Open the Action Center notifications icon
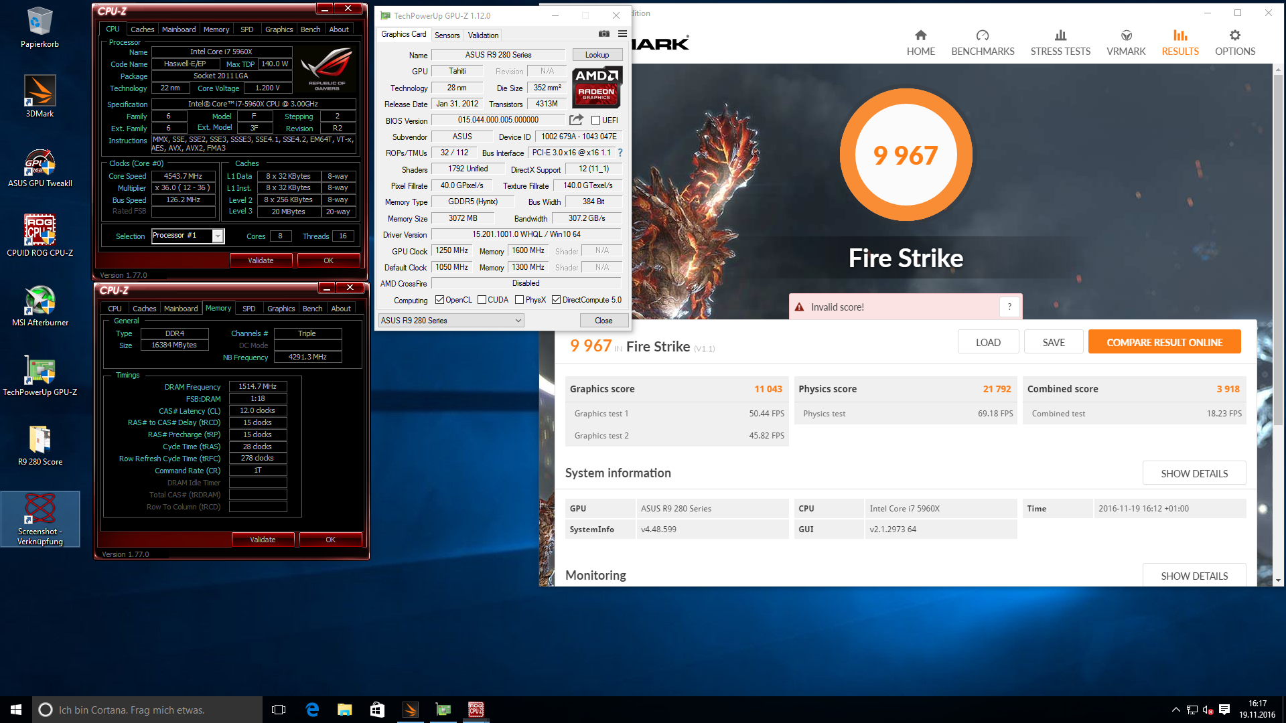The width and height of the screenshot is (1286, 723). (1224, 710)
